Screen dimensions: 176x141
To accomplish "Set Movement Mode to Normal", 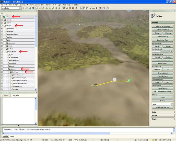I will (x=157, y=57).
